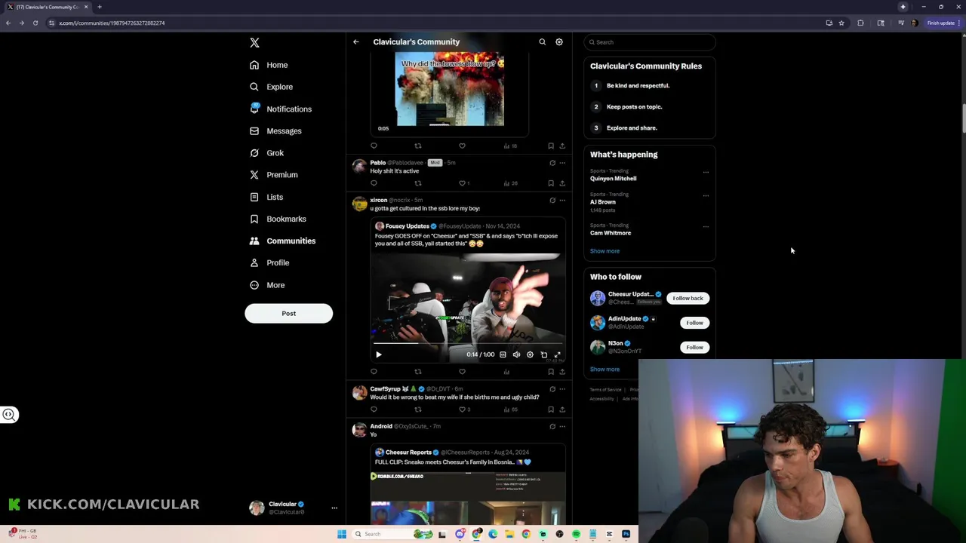The height and width of the screenshot is (543, 966).
Task: Go back with the community header arrow
Action: (356, 42)
